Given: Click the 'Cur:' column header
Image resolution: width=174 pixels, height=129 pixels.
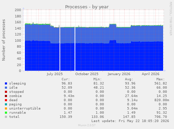Looking at the screenshot, I should (x=66, y=79).
